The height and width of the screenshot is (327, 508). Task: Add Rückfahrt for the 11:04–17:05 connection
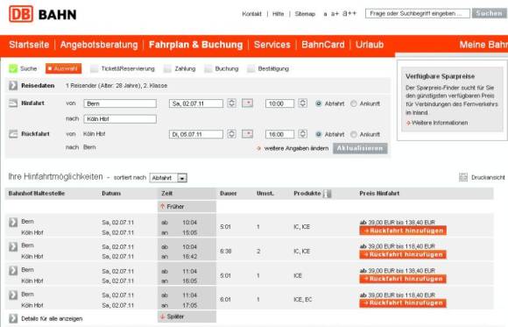403,303
